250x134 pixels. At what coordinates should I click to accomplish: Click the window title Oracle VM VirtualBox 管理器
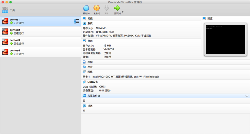(125, 2)
